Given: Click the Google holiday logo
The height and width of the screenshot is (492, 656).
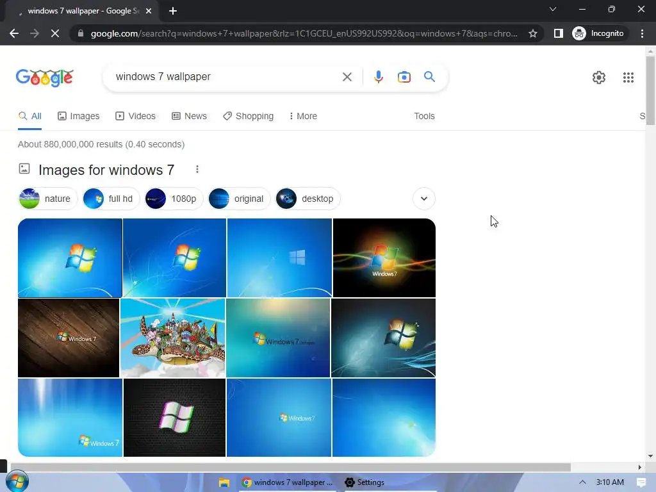Looking at the screenshot, I should click(x=45, y=78).
